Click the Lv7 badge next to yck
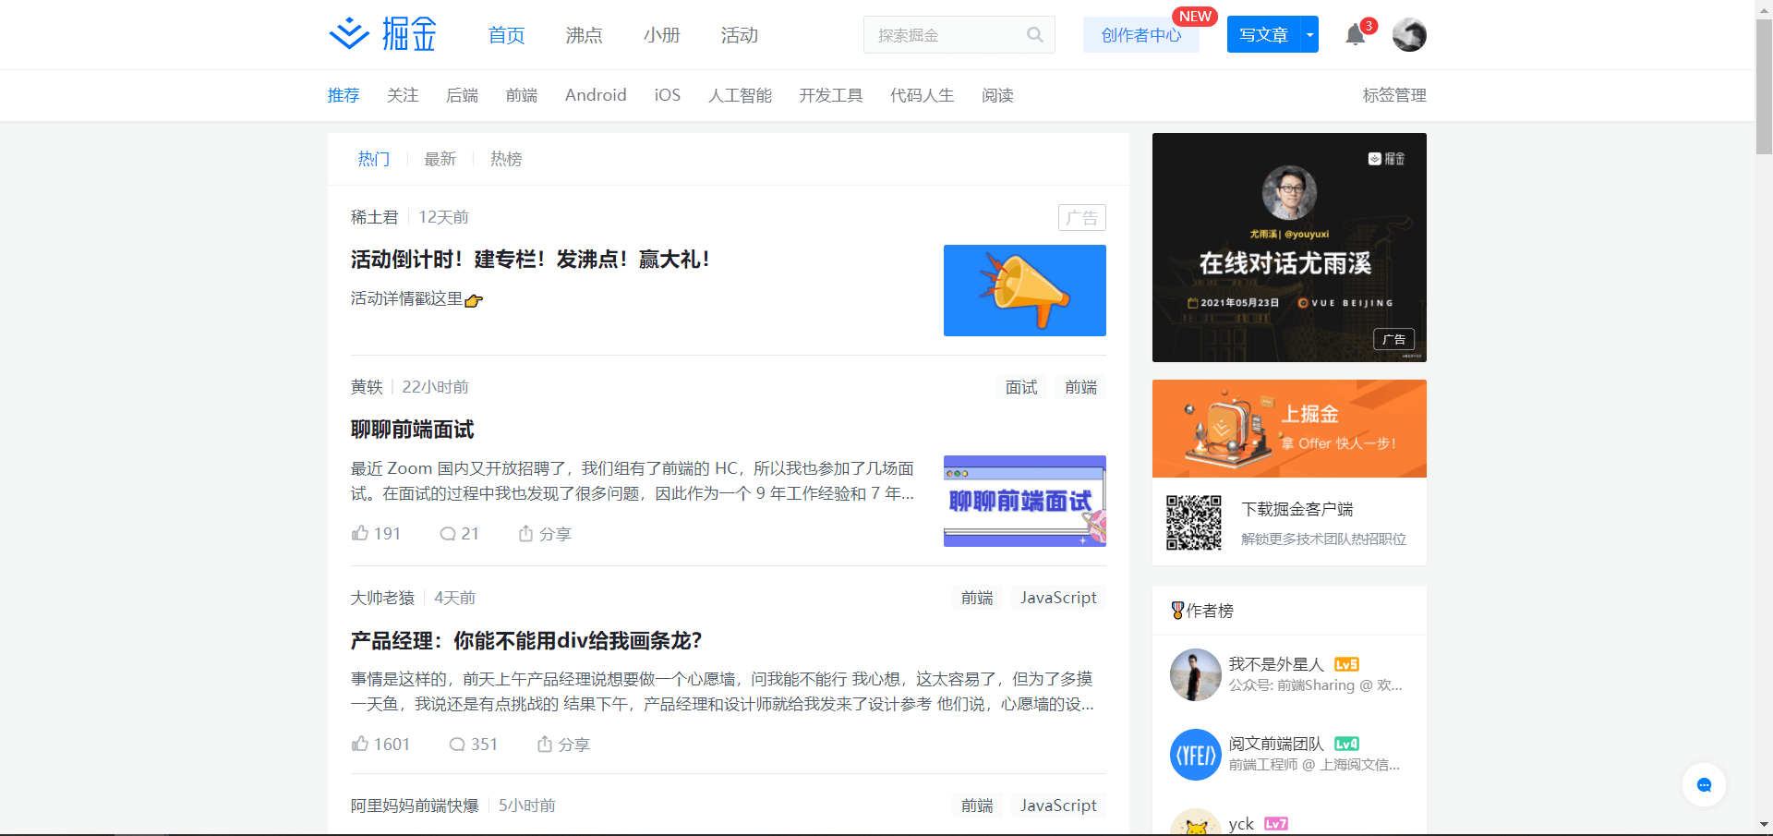This screenshot has height=836, width=1773. [1276, 823]
